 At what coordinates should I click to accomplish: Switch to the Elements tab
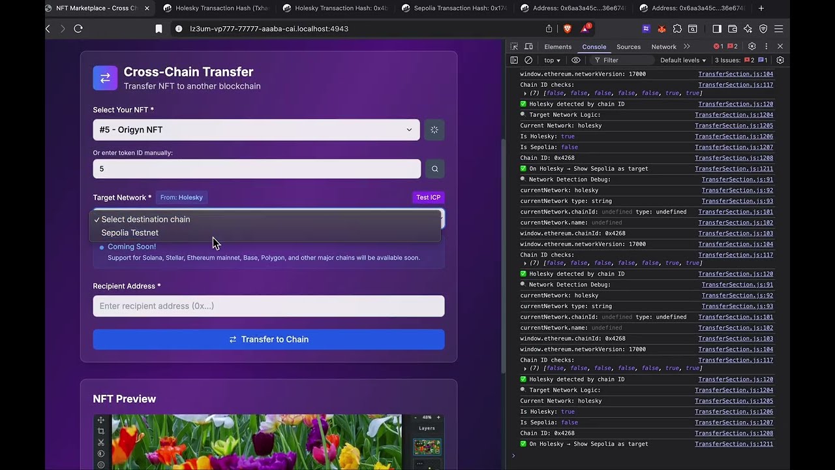pos(558,46)
